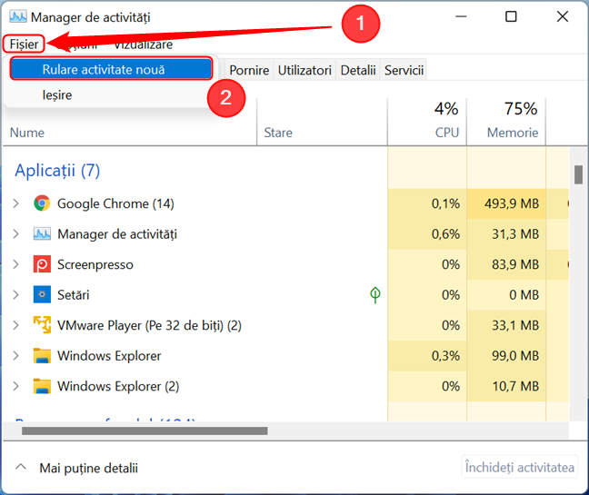Switch to the Pornire tab
The width and height of the screenshot is (589, 495).
[249, 70]
